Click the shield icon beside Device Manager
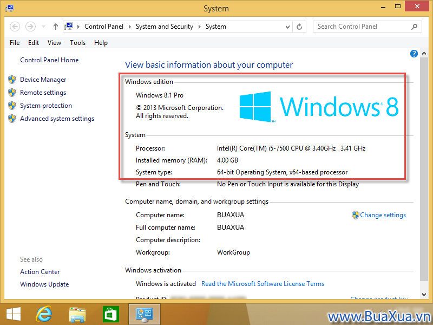The image size is (433, 325). click(12, 80)
